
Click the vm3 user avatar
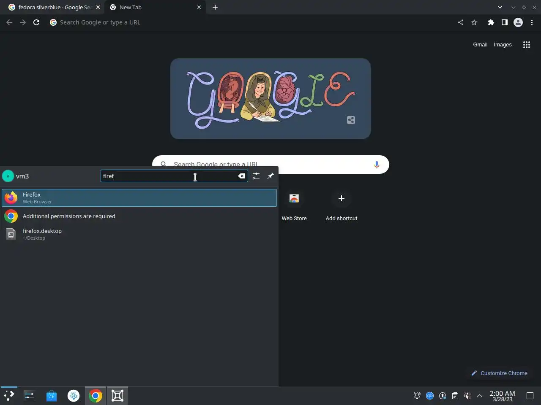pos(8,176)
